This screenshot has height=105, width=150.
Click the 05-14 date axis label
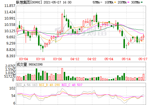coord(126,59)
